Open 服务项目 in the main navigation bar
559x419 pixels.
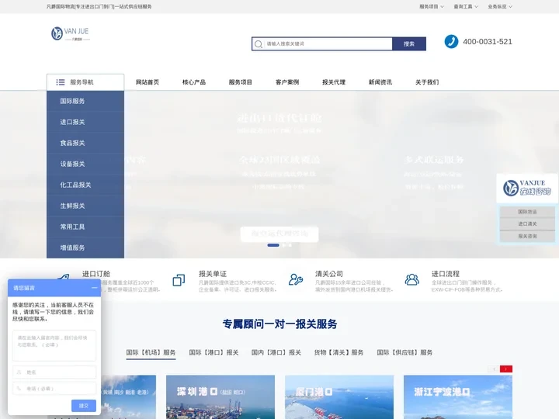240,82
